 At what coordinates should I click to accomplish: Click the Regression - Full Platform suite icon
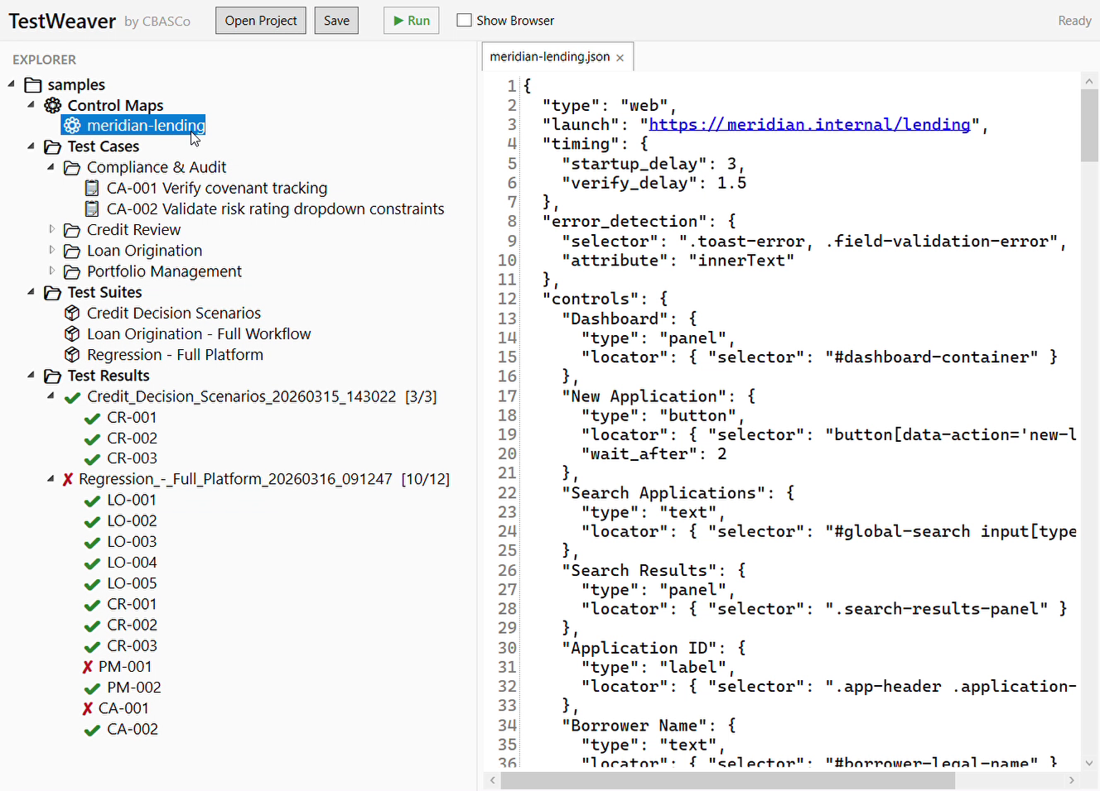pyautogui.click(x=72, y=354)
